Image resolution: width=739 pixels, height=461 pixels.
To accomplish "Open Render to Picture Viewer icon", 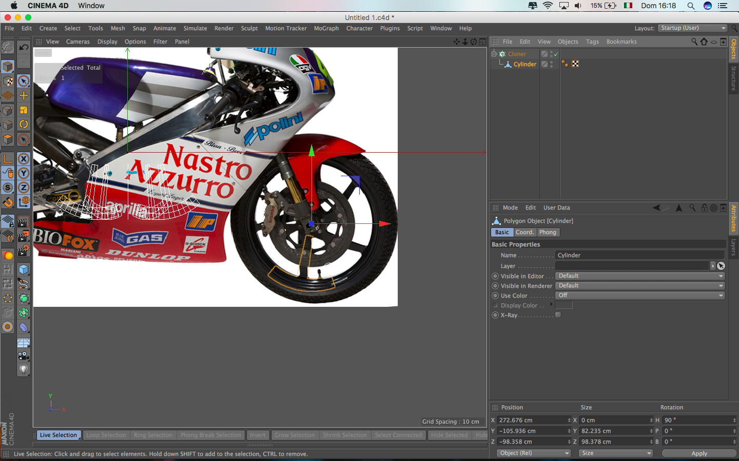I will [24, 236].
